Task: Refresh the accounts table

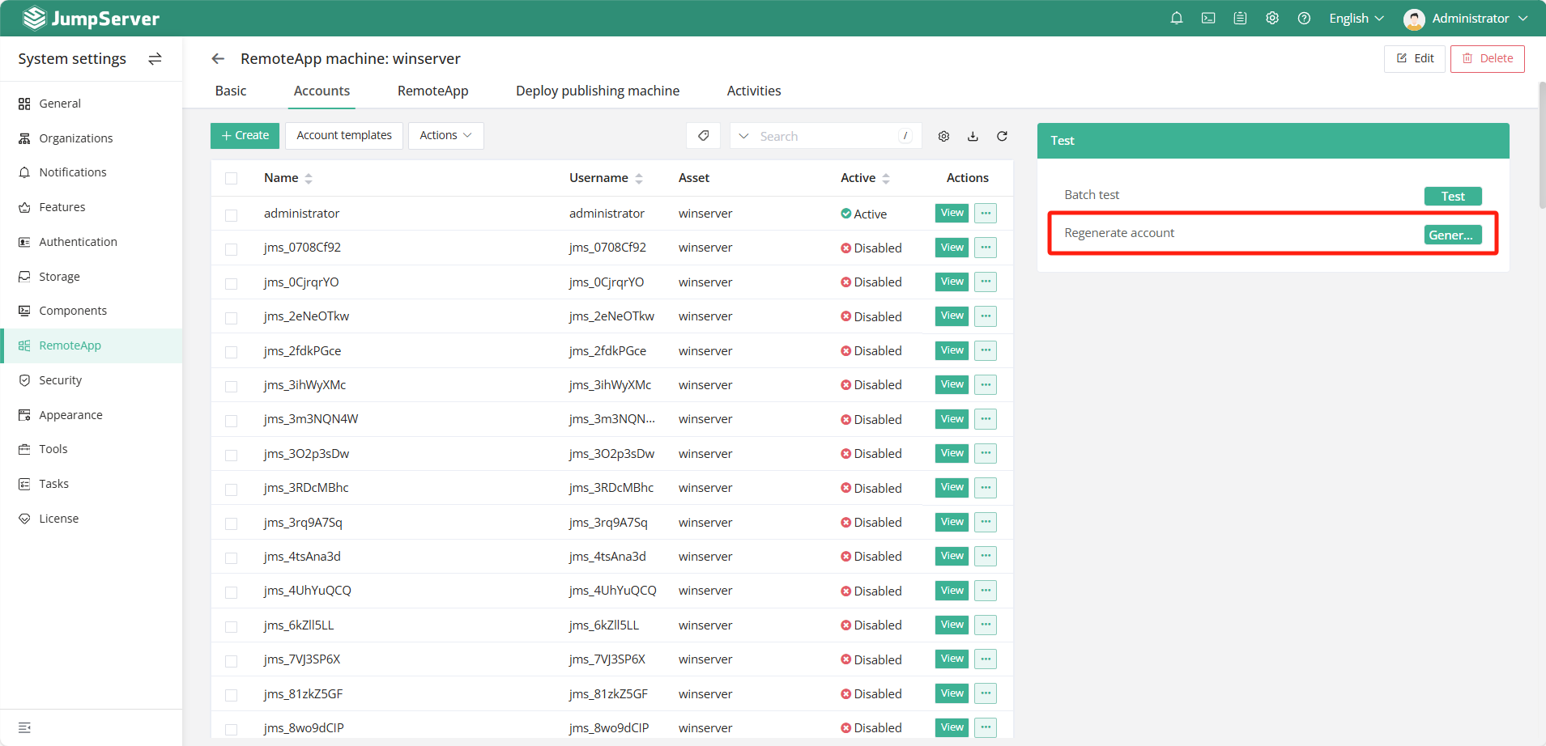Action: tap(1002, 136)
